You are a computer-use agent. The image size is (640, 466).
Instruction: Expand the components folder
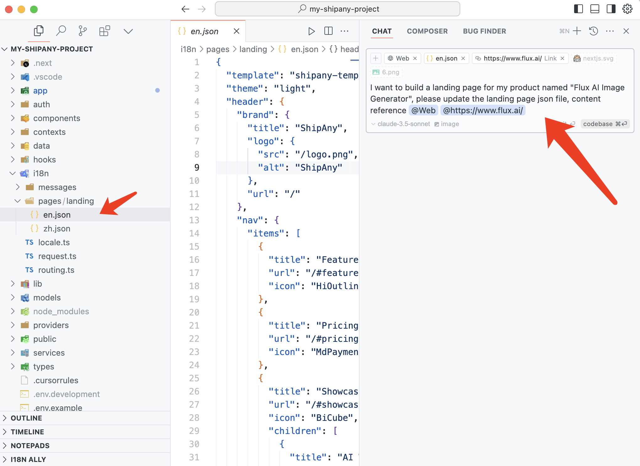pyautogui.click(x=56, y=118)
